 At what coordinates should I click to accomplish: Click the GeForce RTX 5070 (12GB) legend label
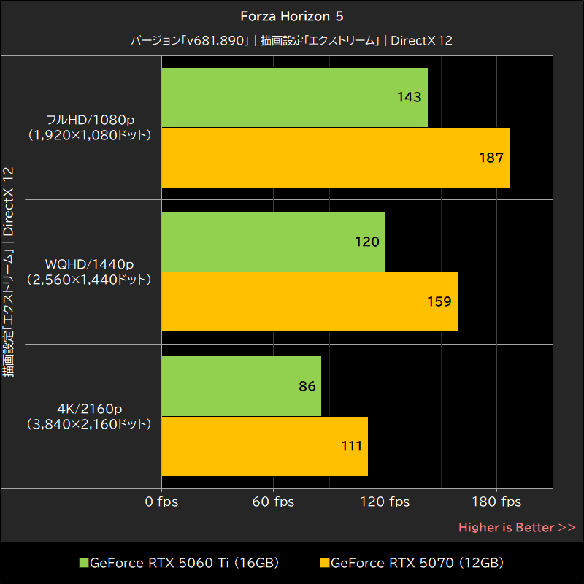click(x=417, y=563)
